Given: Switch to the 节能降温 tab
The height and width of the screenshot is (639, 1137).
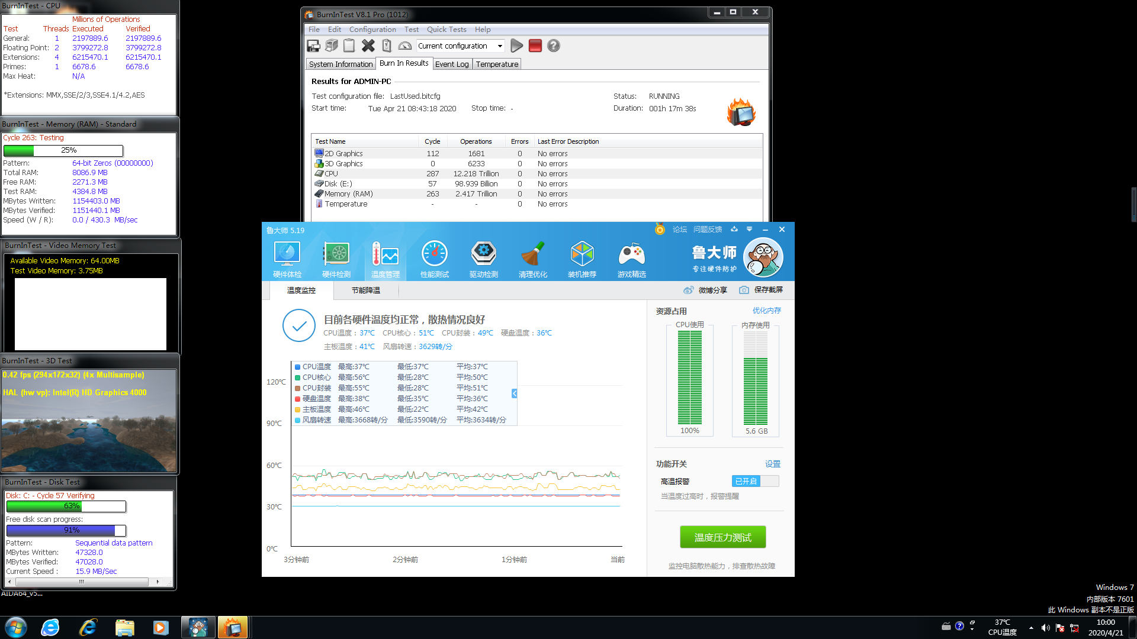Looking at the screenshot, I should 365,290.
